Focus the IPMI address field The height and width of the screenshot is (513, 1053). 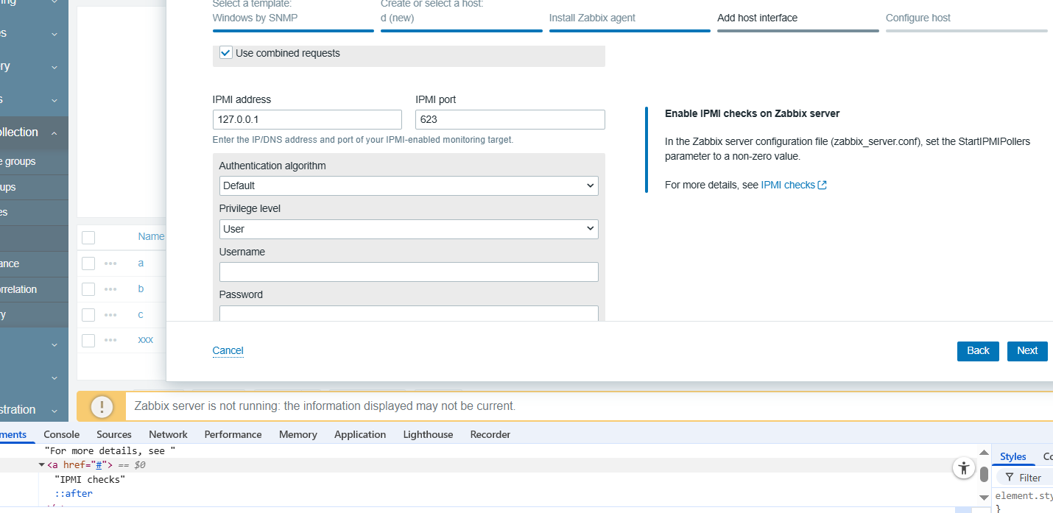coord(307,120)
